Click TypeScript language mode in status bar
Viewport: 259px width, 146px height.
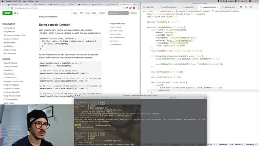[x=223, y=144]
